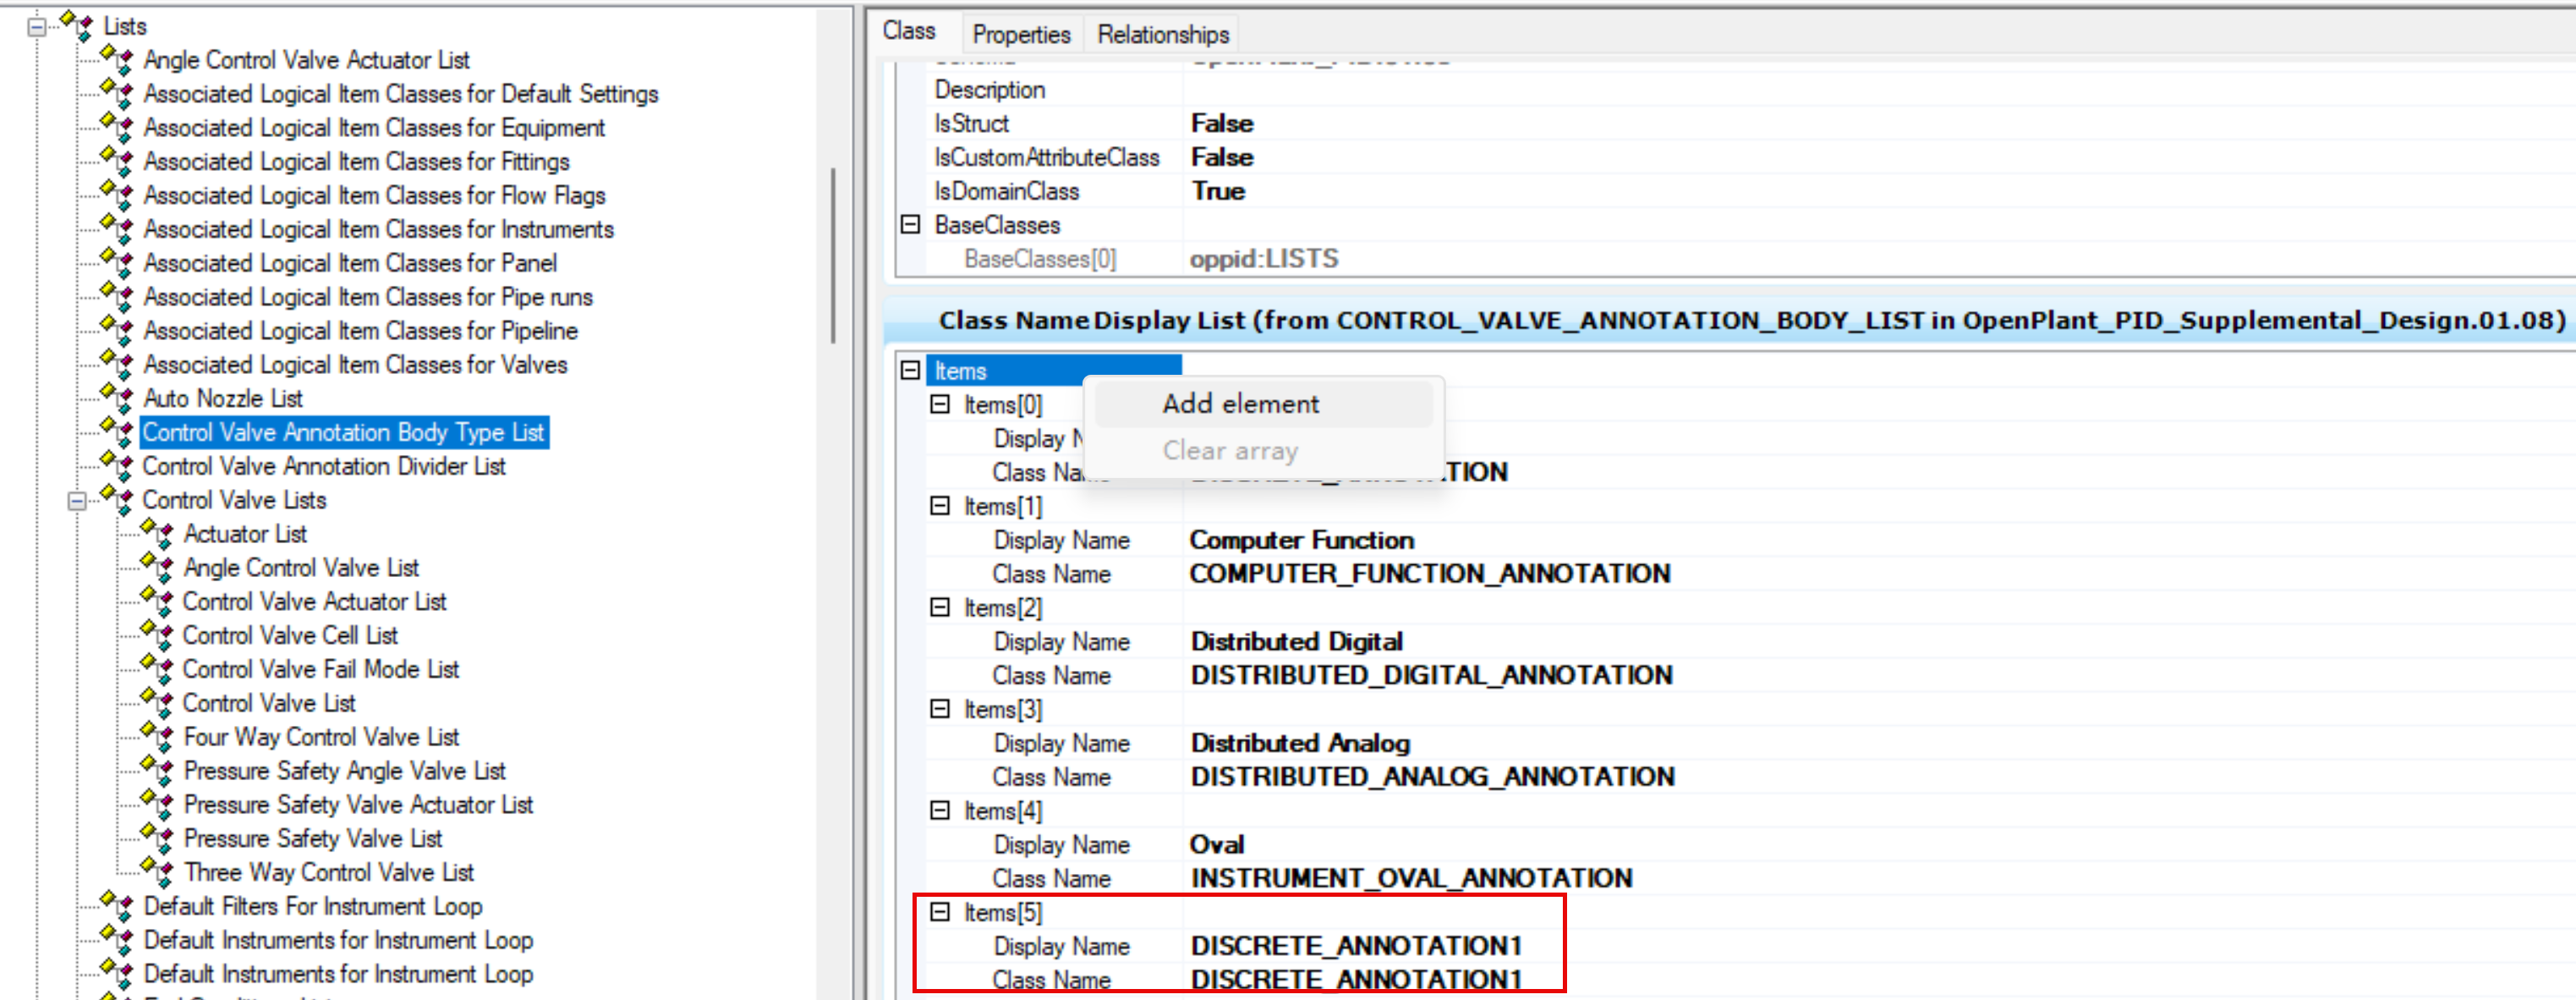Screen dimensions: 2576x1000
Task: Collapse the Items[1] entry
Action: (940, 506)
